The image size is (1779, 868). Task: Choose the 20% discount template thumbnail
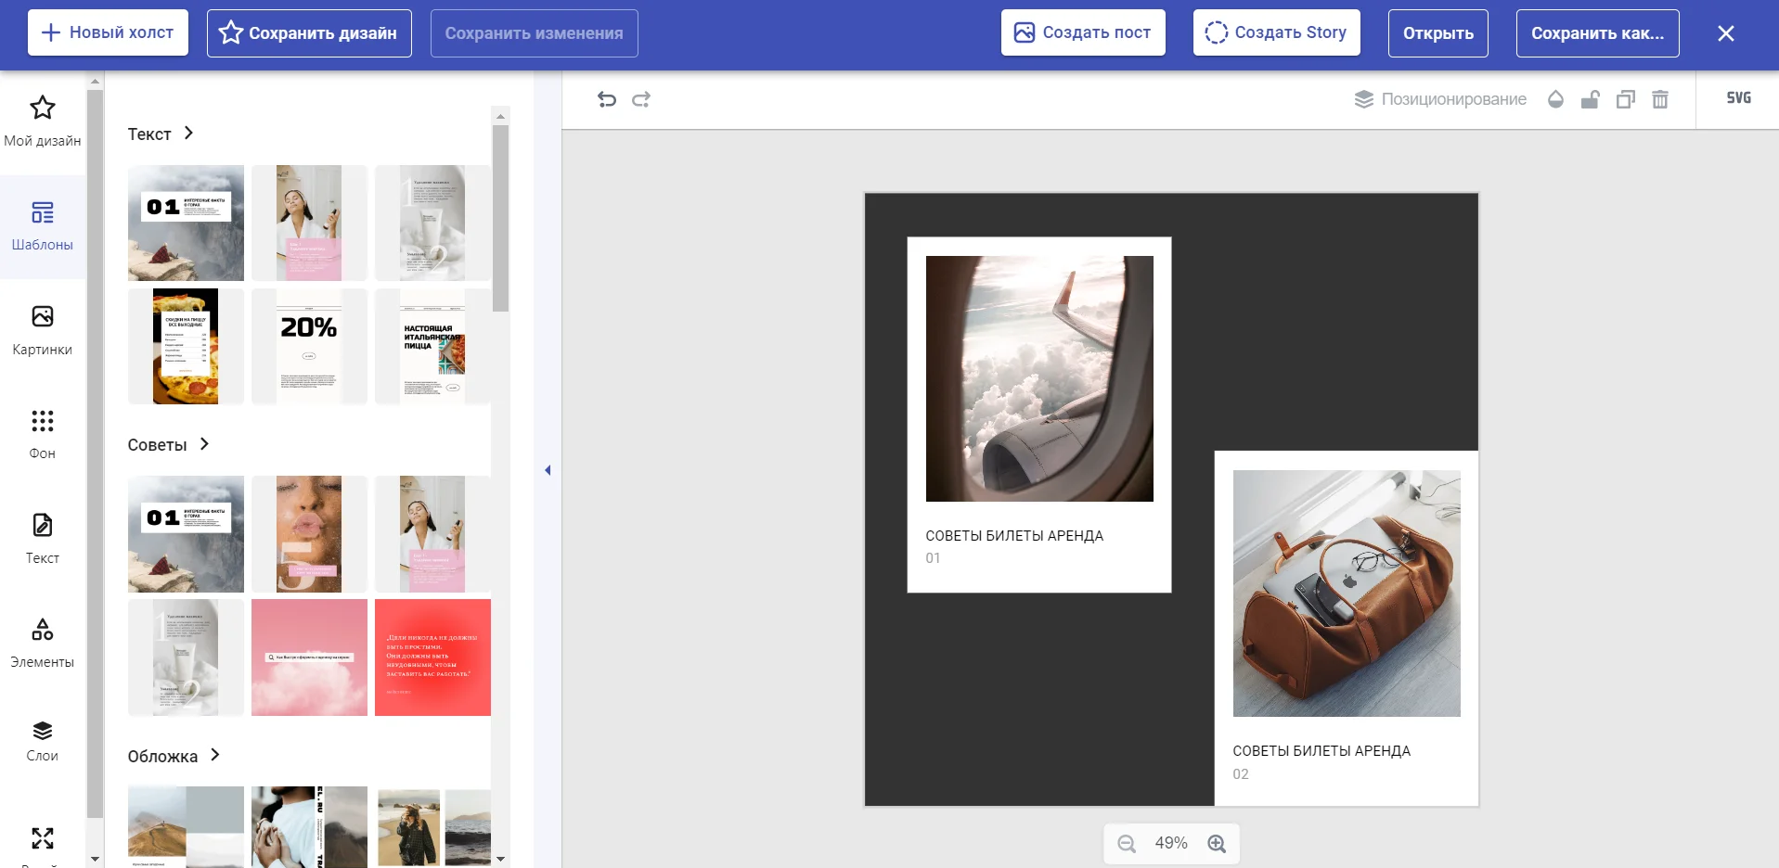[309, 346]
